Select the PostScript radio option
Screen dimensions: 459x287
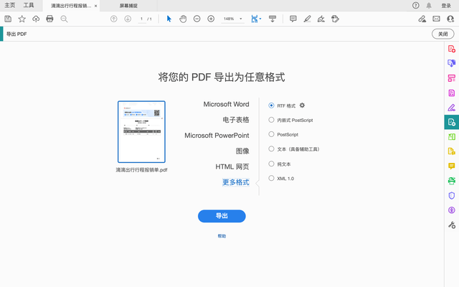pos(271,134)
